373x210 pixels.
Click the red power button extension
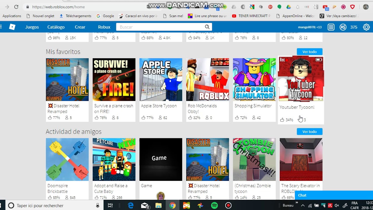click(x=343, y=7)
